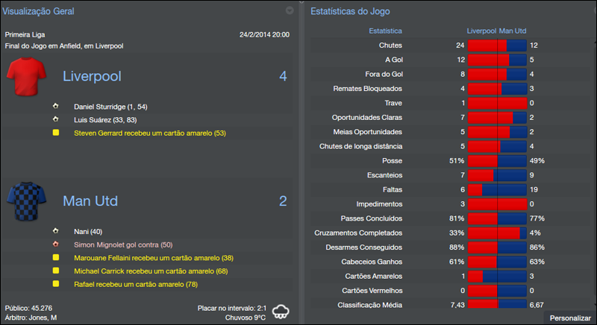Open the Man Utd team name link
597x325 pixels.
[90, 201]
